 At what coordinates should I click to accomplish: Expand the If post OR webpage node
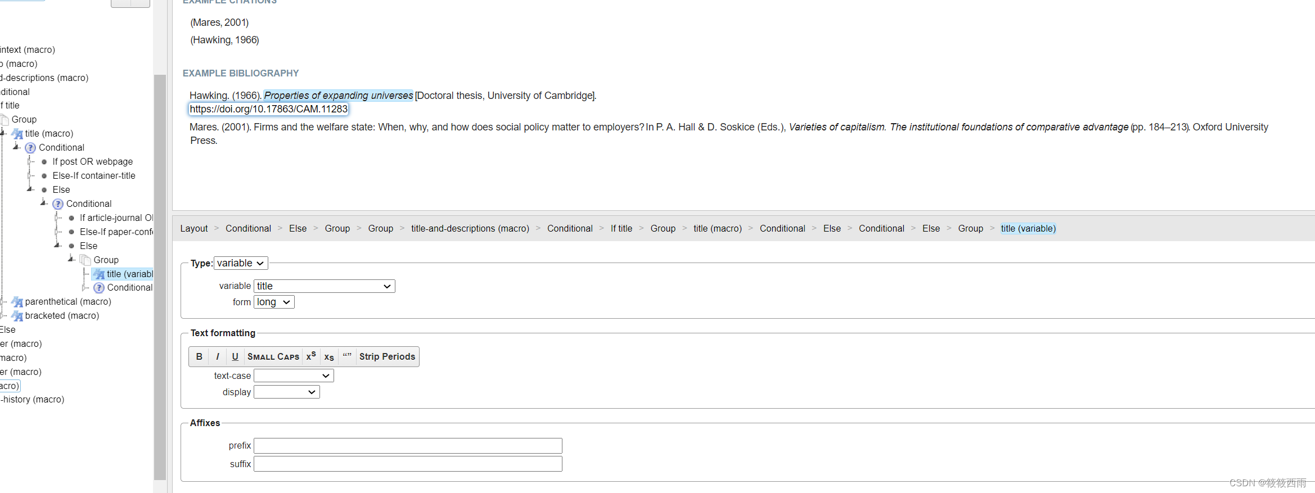tap(30, 161)
